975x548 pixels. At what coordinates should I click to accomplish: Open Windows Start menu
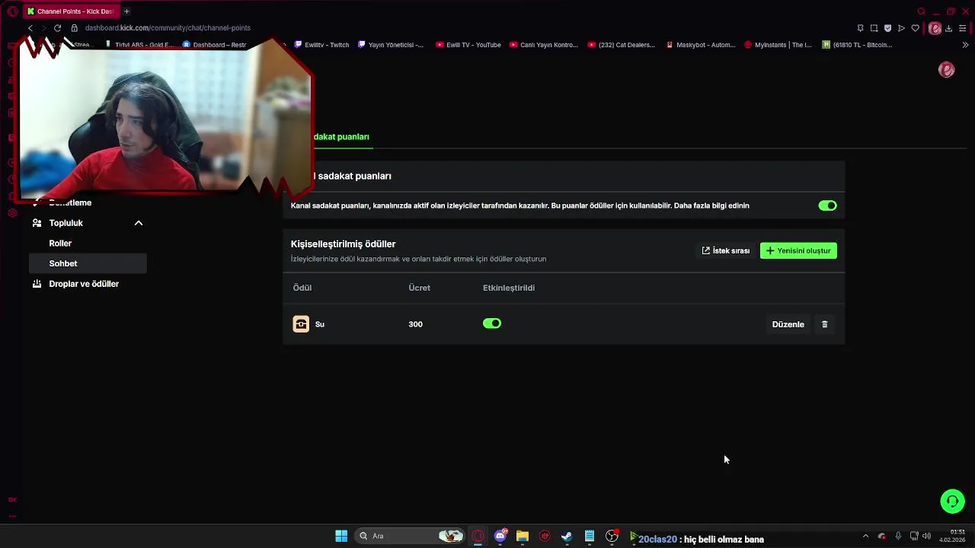(341, 536)
